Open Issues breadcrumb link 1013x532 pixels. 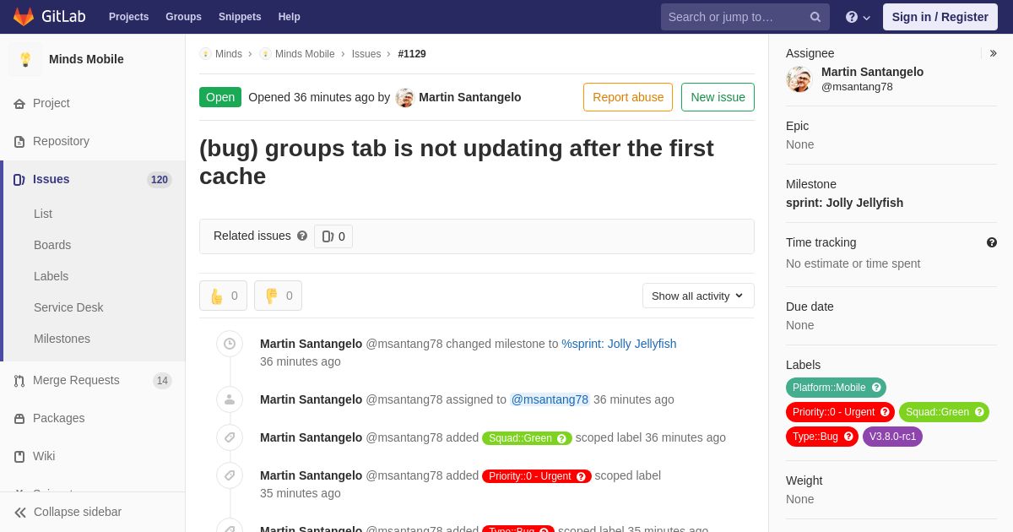pyautogui.click(x=366, y=54)
